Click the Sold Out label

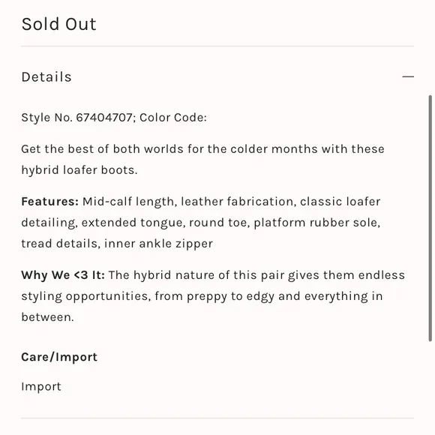(x=58, y=24)
